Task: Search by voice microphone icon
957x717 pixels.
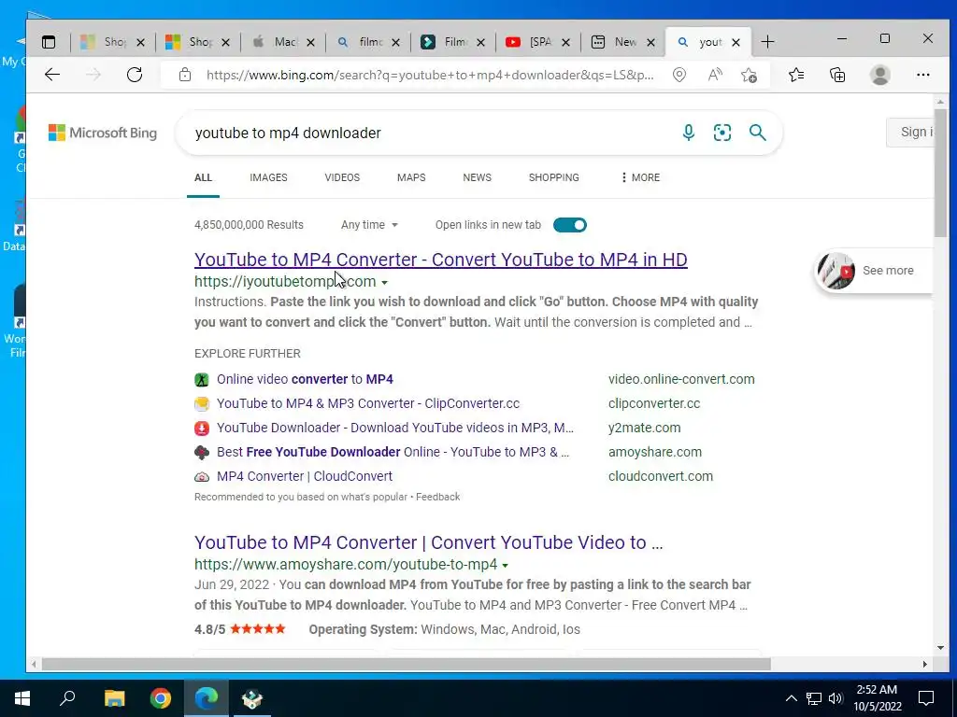Action: click(689, 133)
